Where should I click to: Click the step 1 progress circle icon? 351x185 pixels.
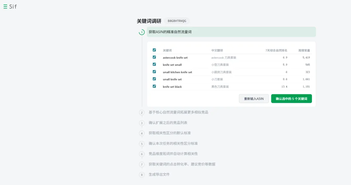click(142, 32)
